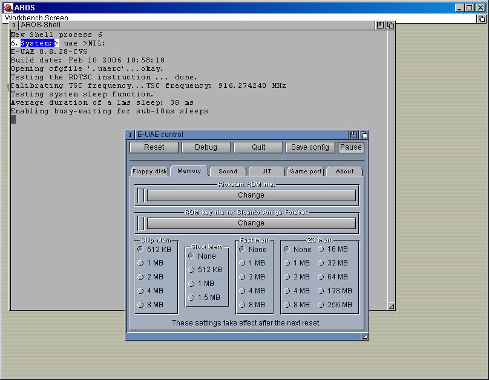489x380 pixels.
Task: Open the Sound tab
Action: tap(228, 172)
